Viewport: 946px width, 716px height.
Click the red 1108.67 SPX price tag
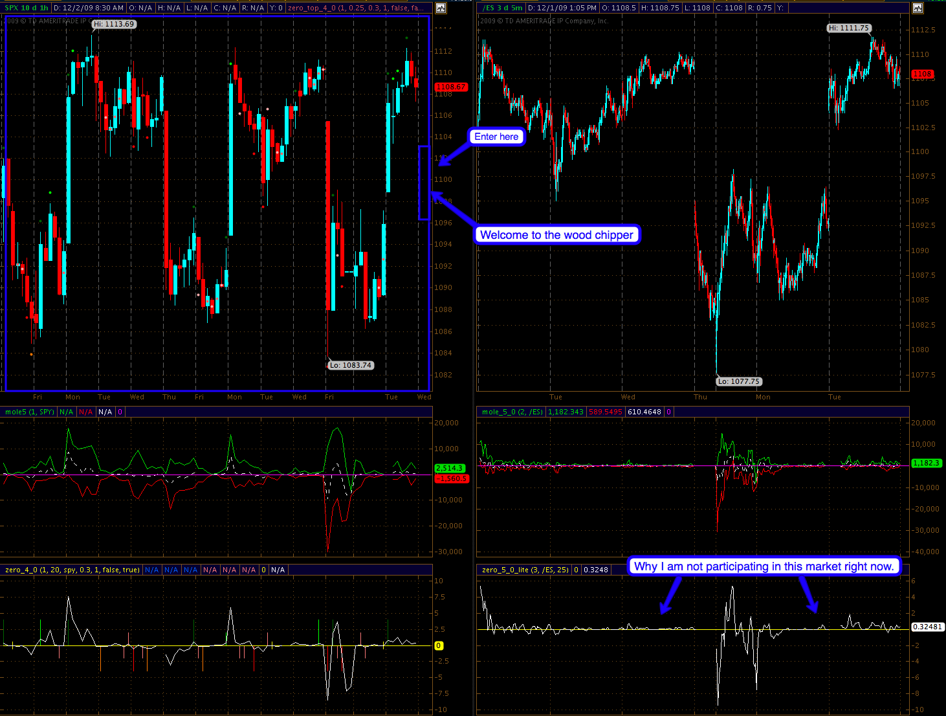[x=450, y=87]
